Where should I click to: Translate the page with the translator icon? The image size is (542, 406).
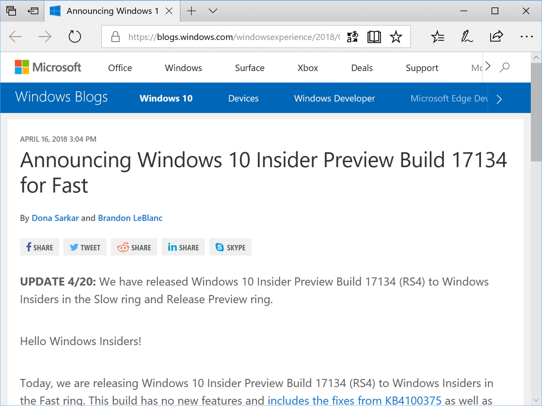tap(352, 37)
